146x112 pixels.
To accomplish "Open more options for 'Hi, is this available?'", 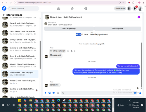I will click(75, 51).
